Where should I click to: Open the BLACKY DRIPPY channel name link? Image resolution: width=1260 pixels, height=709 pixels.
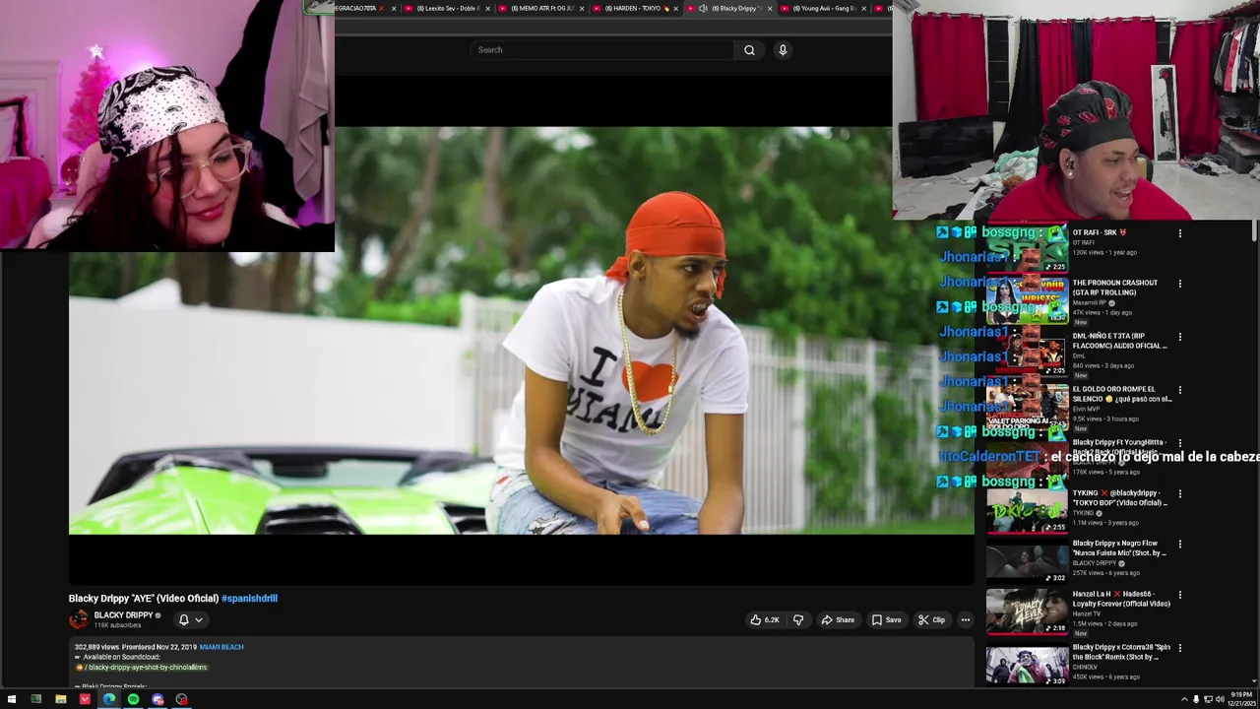pyautogui.click(x=123, y=615)
